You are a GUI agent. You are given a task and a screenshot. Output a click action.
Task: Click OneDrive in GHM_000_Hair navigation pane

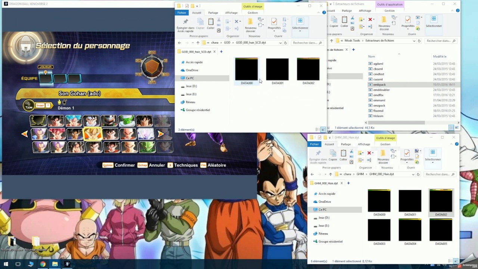pyautogui.click(x=325, y=202)
